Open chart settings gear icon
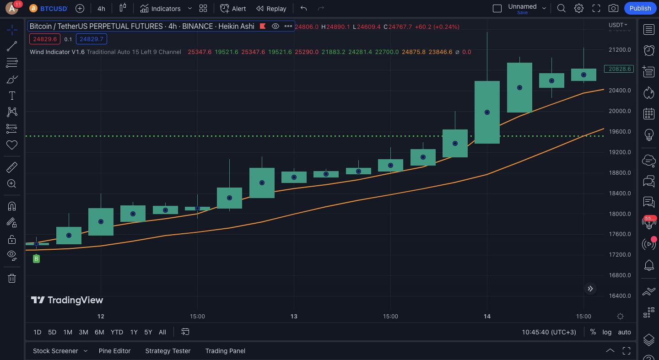This screenshot has height=360, width=659. [x=579, y=8]
